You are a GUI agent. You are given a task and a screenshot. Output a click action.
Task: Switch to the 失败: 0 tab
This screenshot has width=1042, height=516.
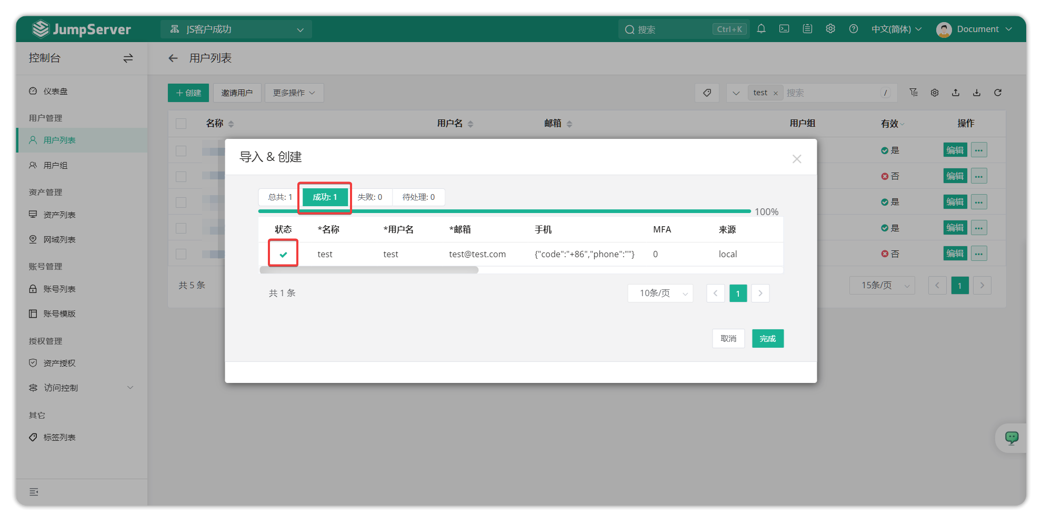(369, 197)
